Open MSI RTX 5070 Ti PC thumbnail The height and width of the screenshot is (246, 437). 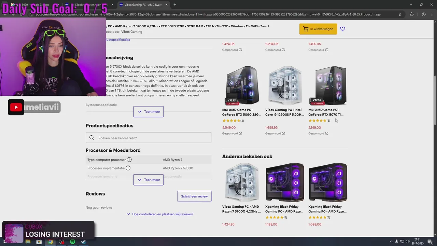pyautogui.click(x=328, y=85)
